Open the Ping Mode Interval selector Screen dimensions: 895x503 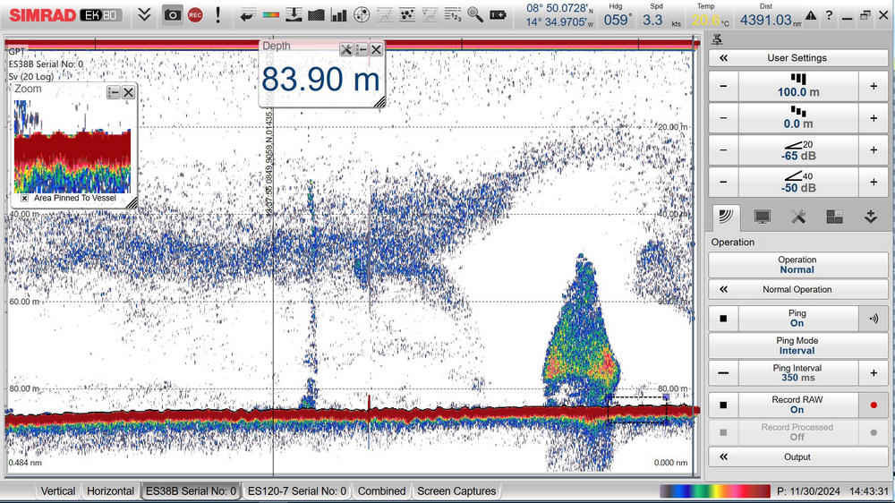798,345
